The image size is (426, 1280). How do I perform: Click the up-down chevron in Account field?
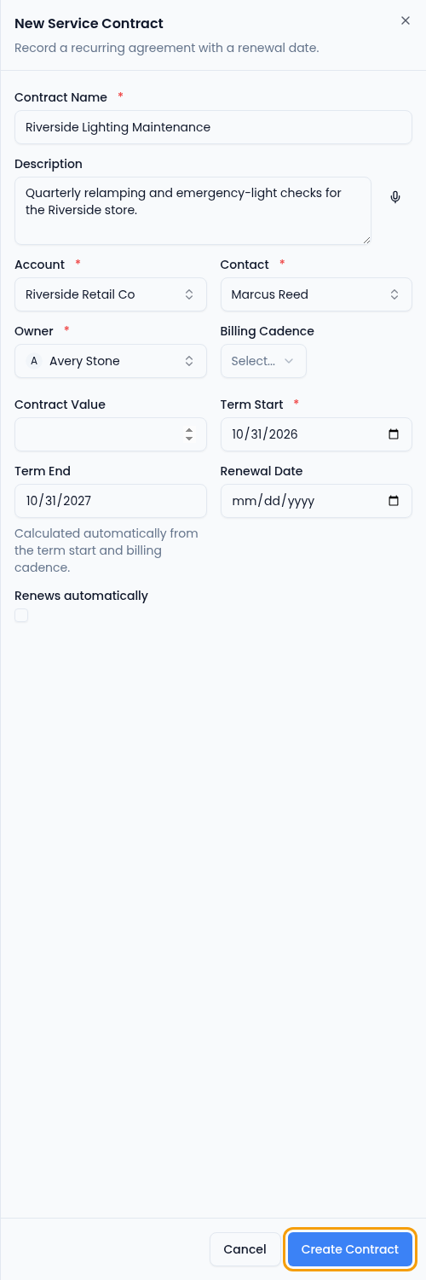[189, 294]
